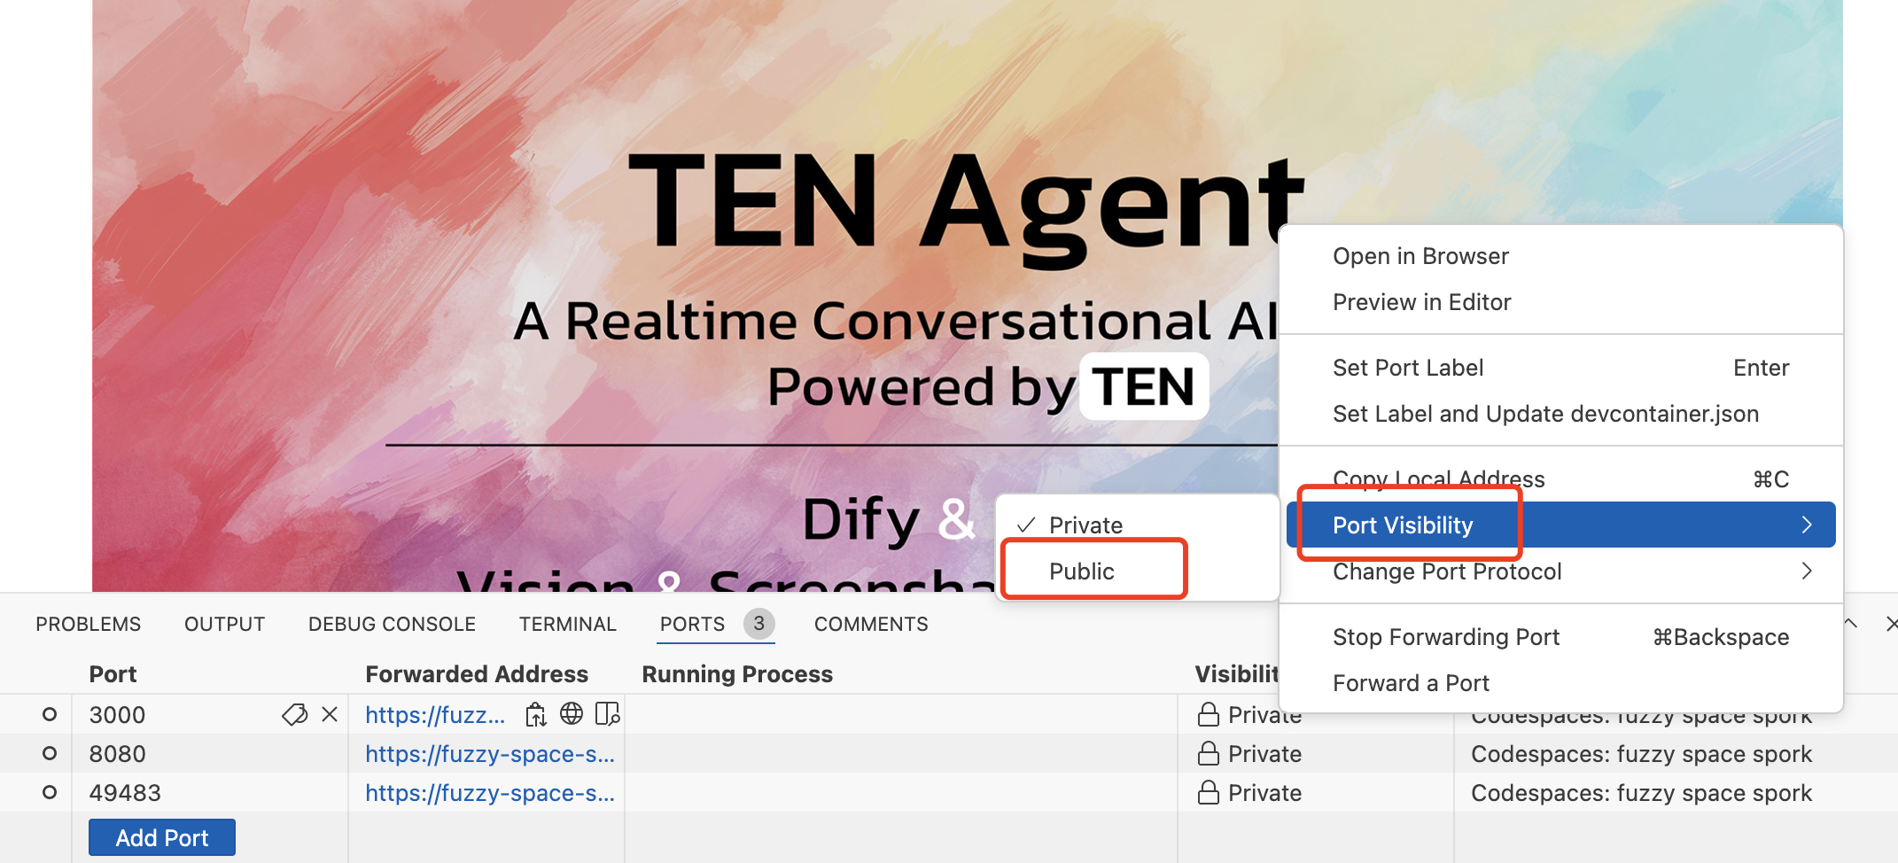
Task: Click lock icon beside Private for port 49483
Action: click(x=1209, y=792)
